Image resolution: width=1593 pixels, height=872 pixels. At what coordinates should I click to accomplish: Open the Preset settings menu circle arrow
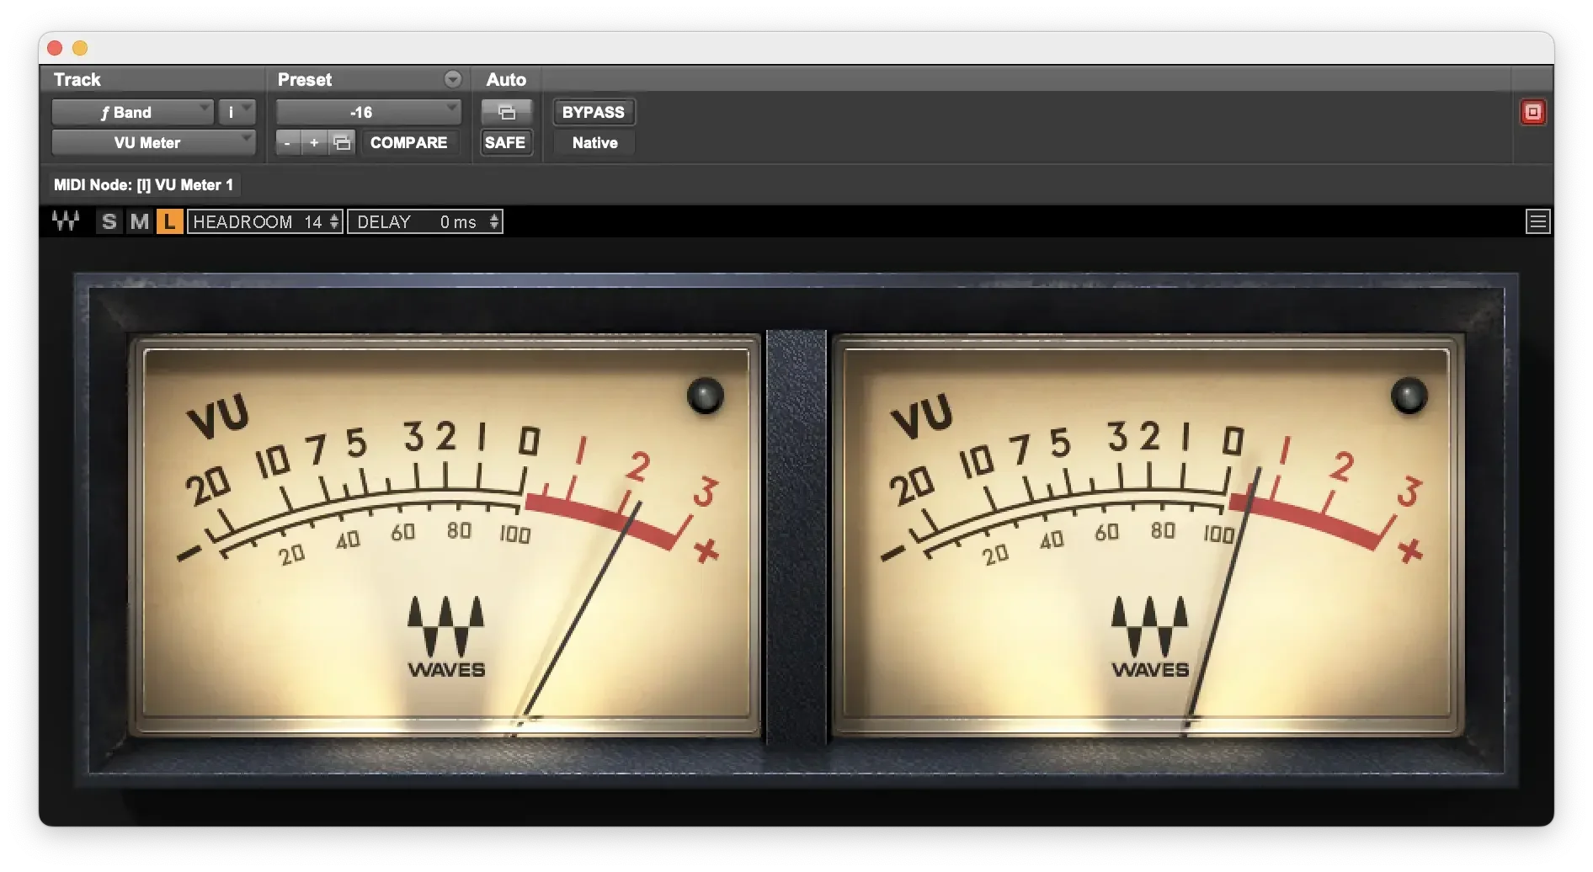[453, 79]
